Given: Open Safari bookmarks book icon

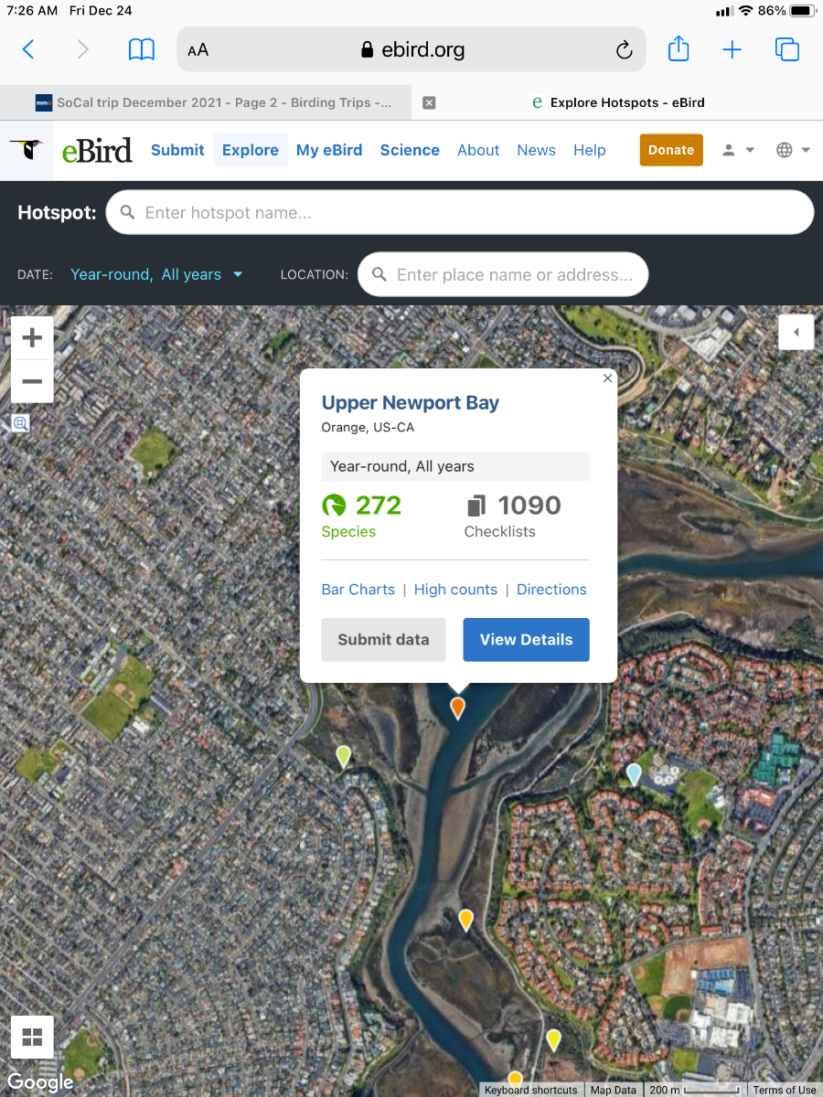Looking at the screenshot, I should coord(141,49).
